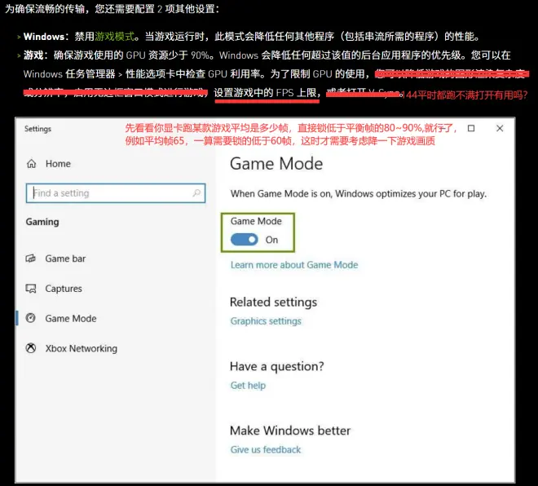This screenshot has height=486, width=538.
Task: Click the On label beside the toggle
Action: (271, 240)
